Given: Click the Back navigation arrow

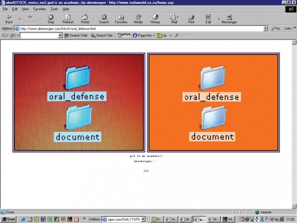Looking at the screenshot, I should (9, 19).
